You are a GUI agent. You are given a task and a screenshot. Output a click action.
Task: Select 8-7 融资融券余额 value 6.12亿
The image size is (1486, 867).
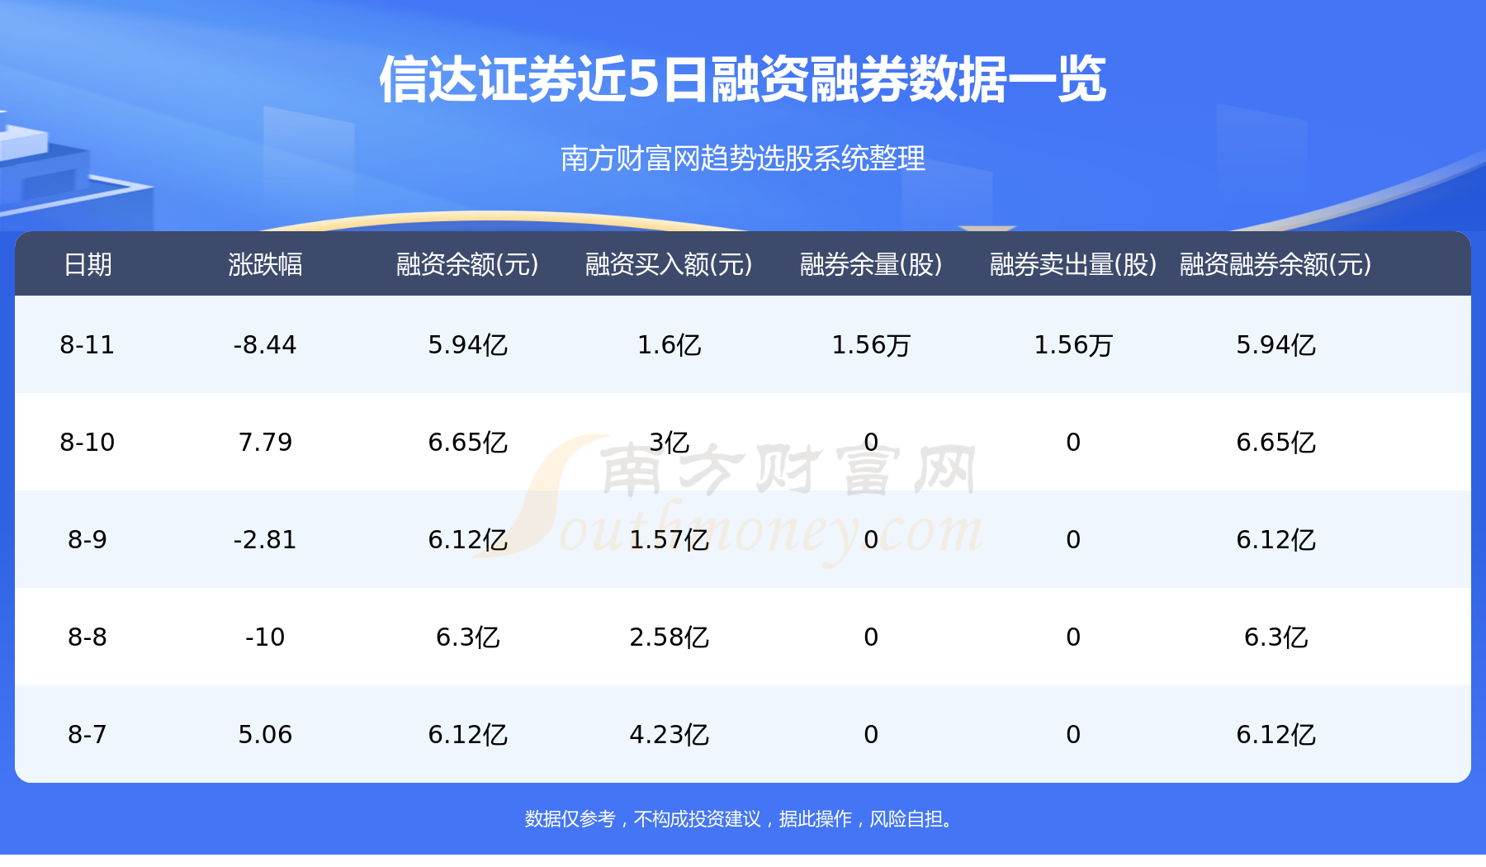pos(1275,734)
